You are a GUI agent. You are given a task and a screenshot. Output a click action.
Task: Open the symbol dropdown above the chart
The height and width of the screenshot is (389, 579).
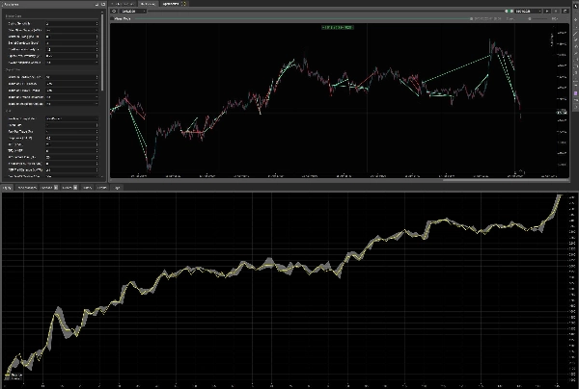coord(130,12)
